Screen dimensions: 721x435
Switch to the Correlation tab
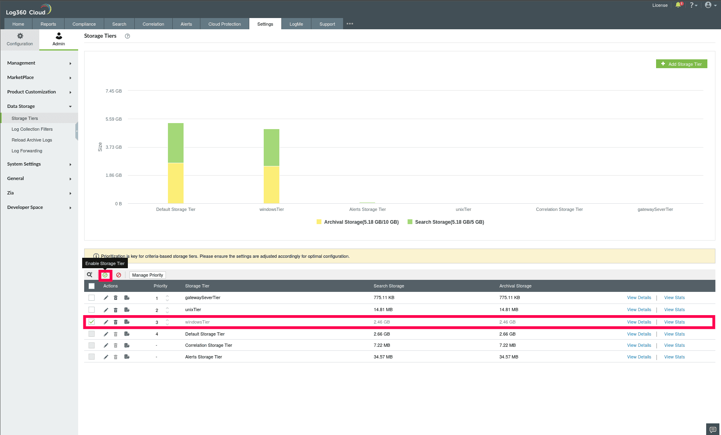[x=153, y=24]
